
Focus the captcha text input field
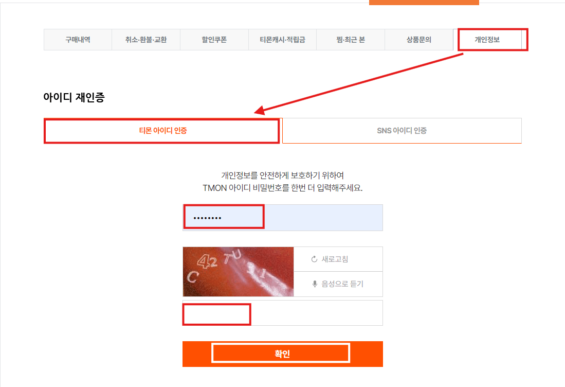pyautogui.click(x=283, y=313)
